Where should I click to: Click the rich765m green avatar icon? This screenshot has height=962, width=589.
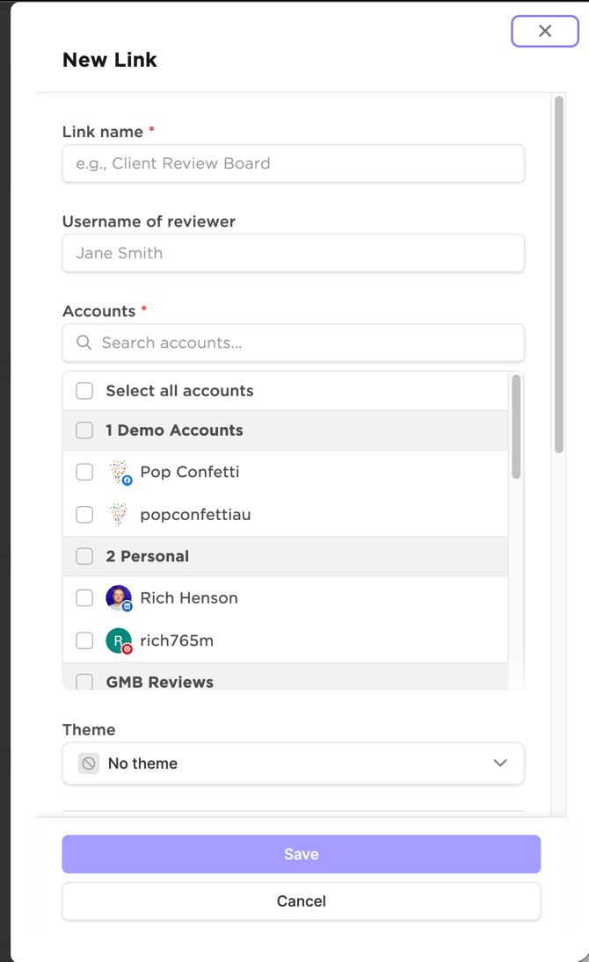(x=119, y=641)
